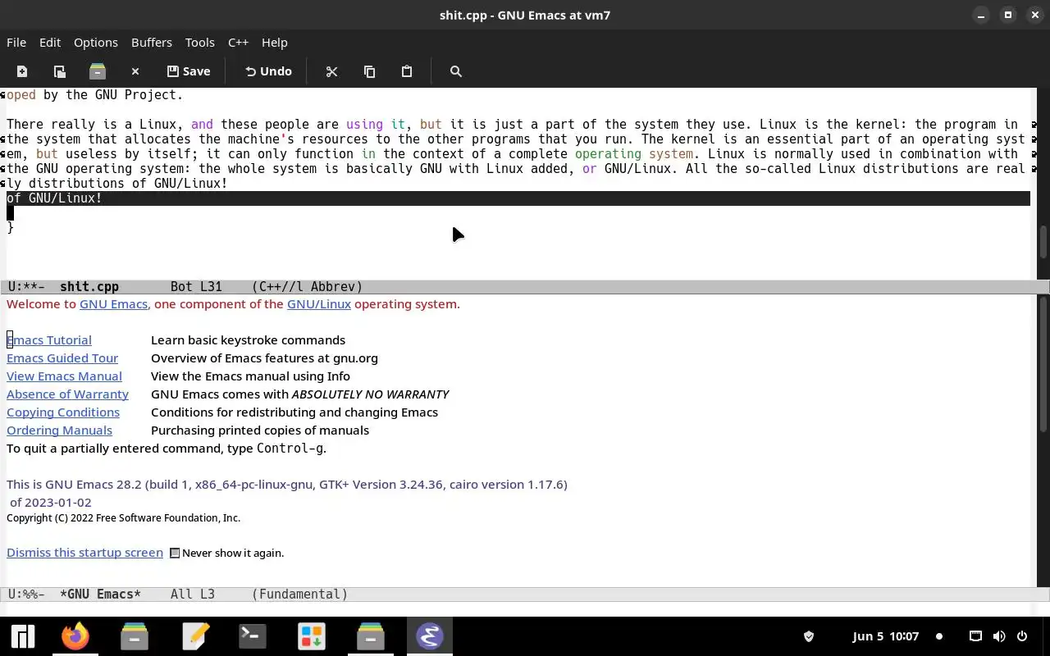Open the volume control tray icon
Screen dimensions: 1050x656
999,636
